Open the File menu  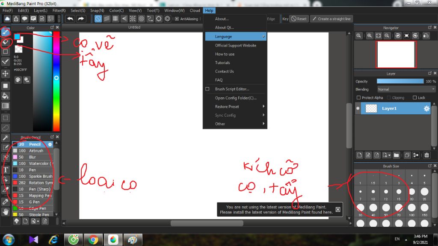[8, 10]
